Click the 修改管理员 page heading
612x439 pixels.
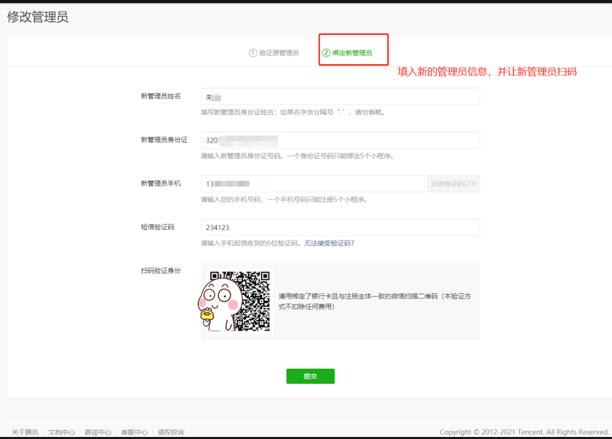pyautogui.click(x=38, y=17)
